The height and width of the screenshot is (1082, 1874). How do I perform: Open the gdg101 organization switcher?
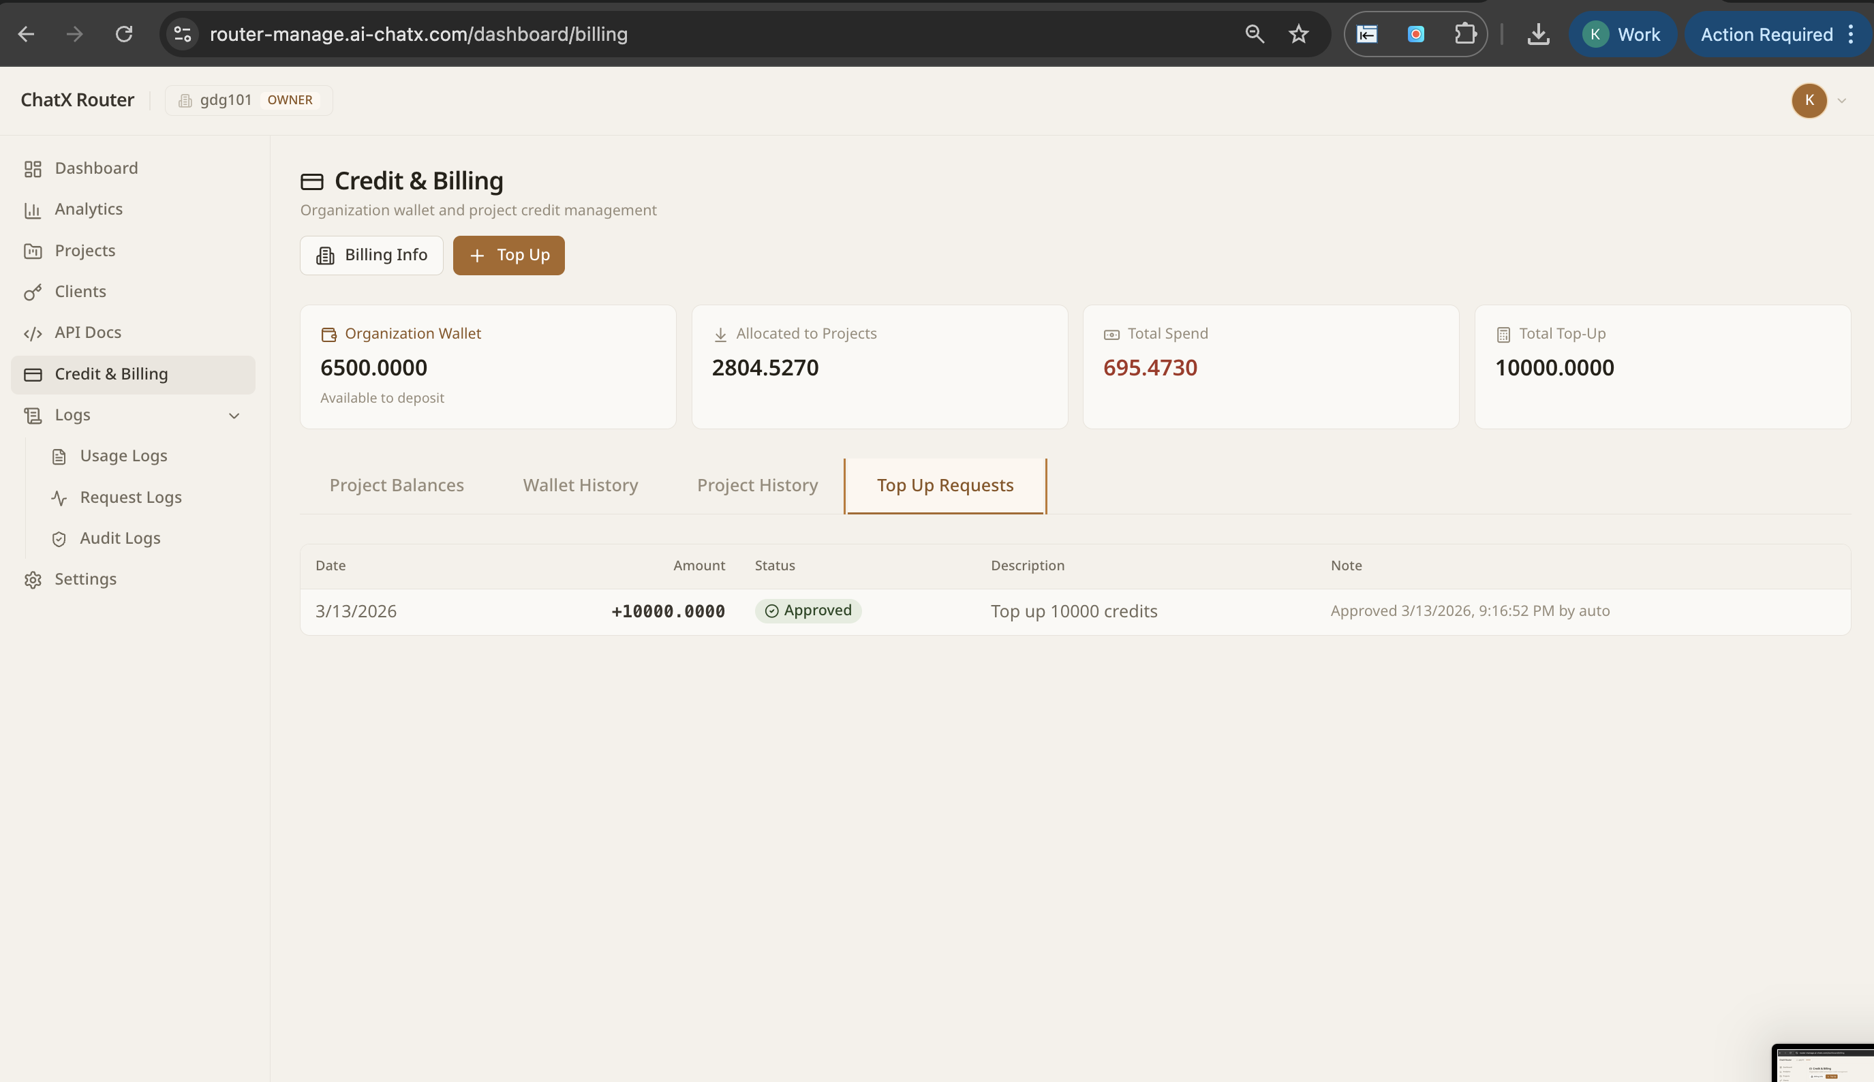[248, 100]
